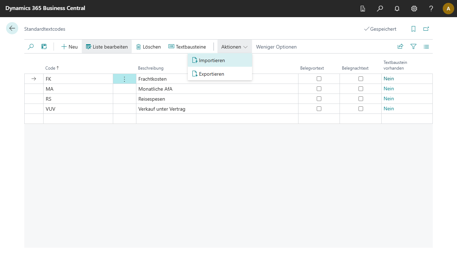
Task: Open the search magnifier in the top bar
Action: point(380,9)
